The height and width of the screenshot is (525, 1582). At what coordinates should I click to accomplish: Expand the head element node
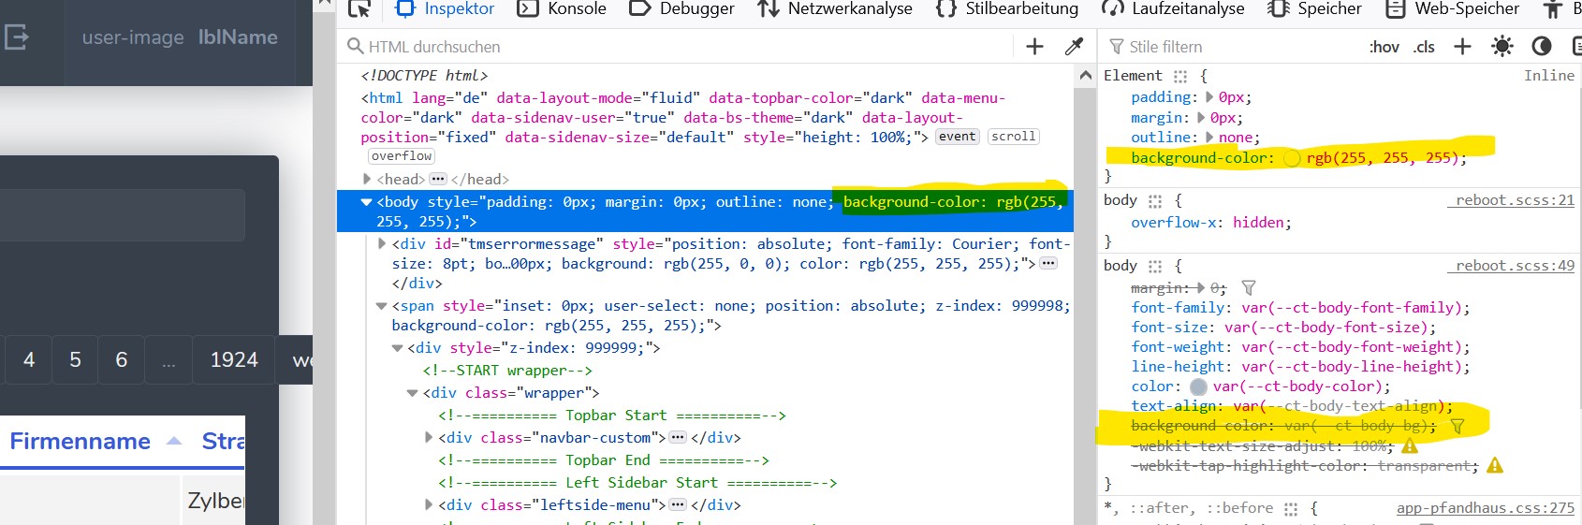367,179
